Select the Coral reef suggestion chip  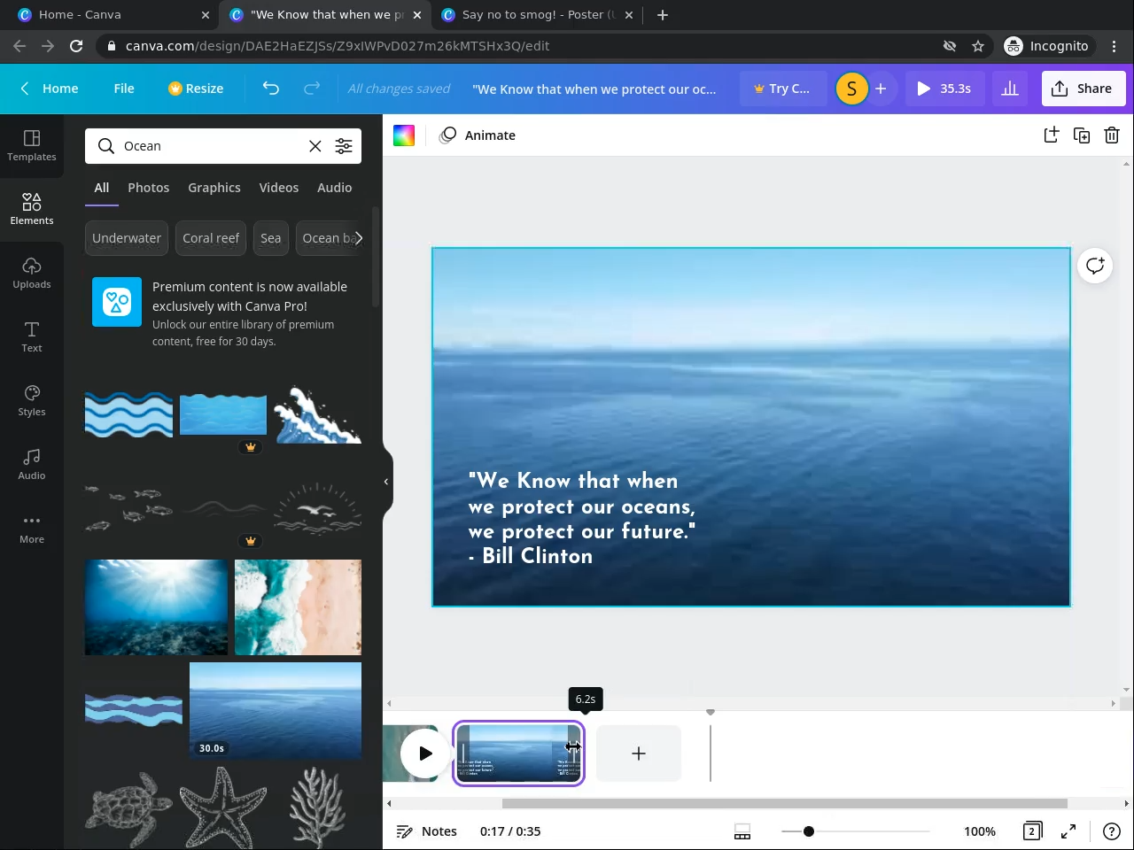[x=211, y=238]
